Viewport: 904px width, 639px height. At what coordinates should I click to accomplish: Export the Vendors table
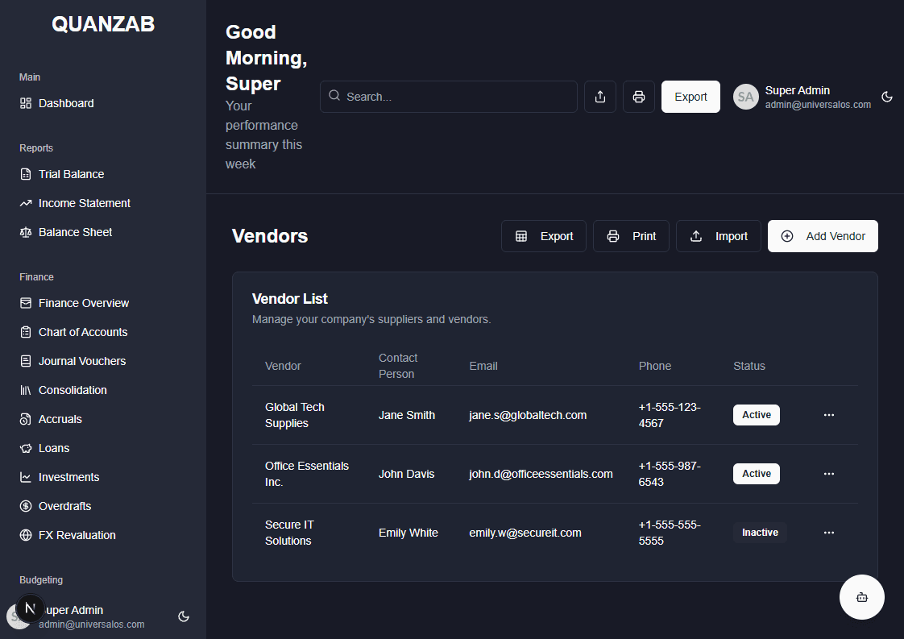544,236
